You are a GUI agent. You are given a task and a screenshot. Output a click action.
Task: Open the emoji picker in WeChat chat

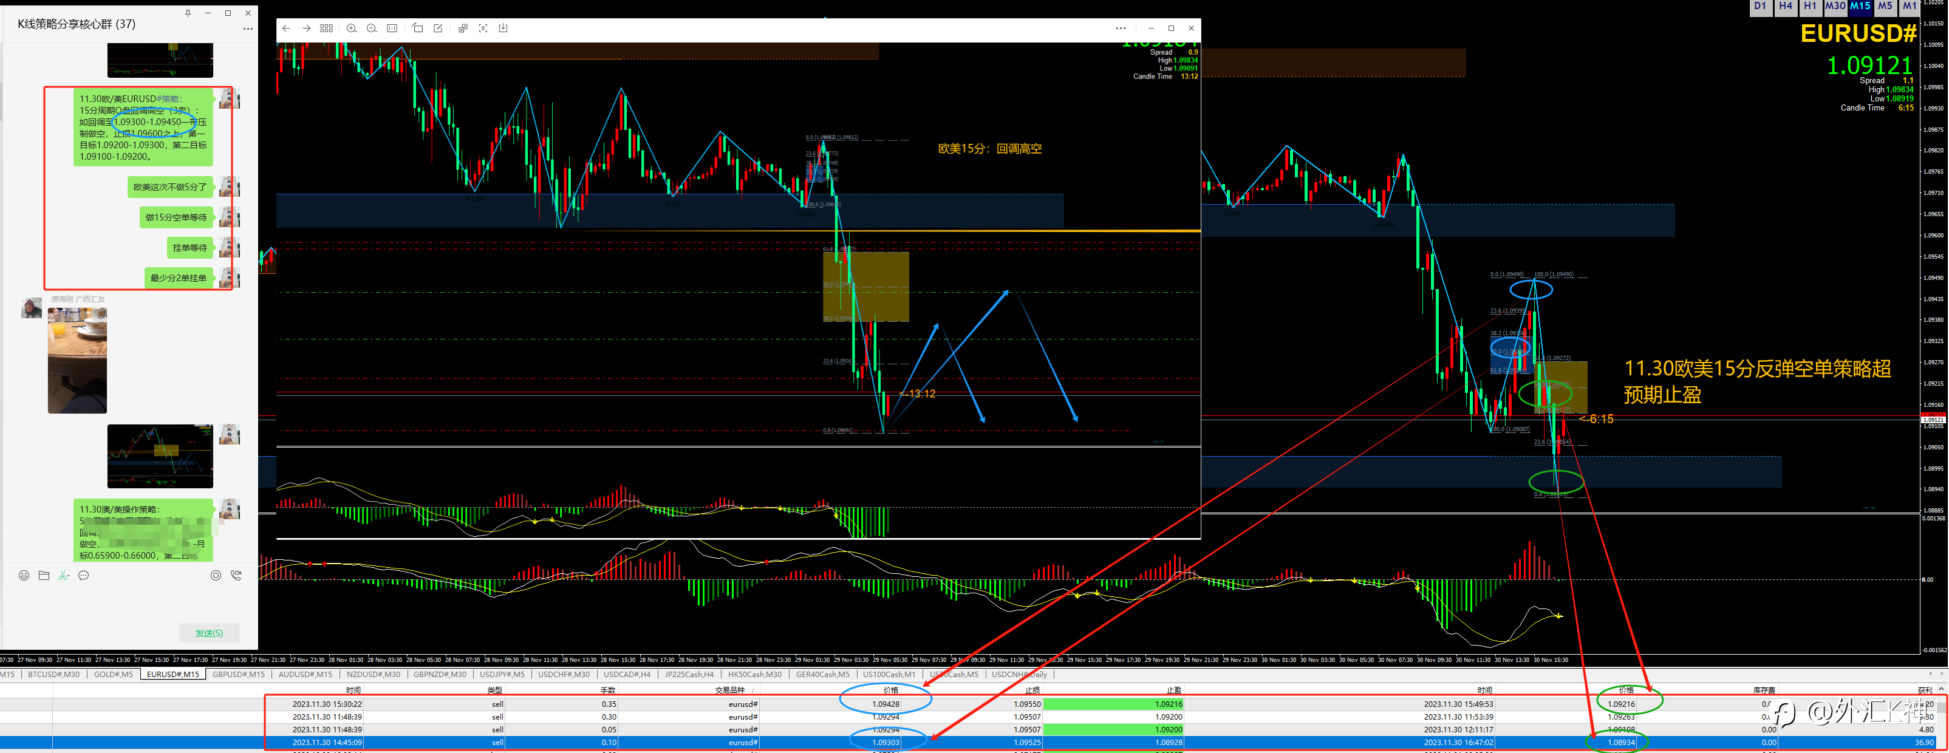click(x=24, y=576)
